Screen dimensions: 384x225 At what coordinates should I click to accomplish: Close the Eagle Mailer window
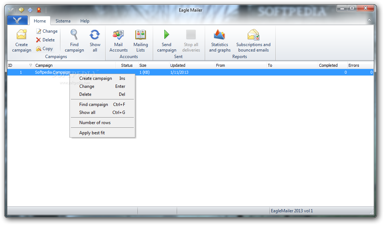click(365, 8)
